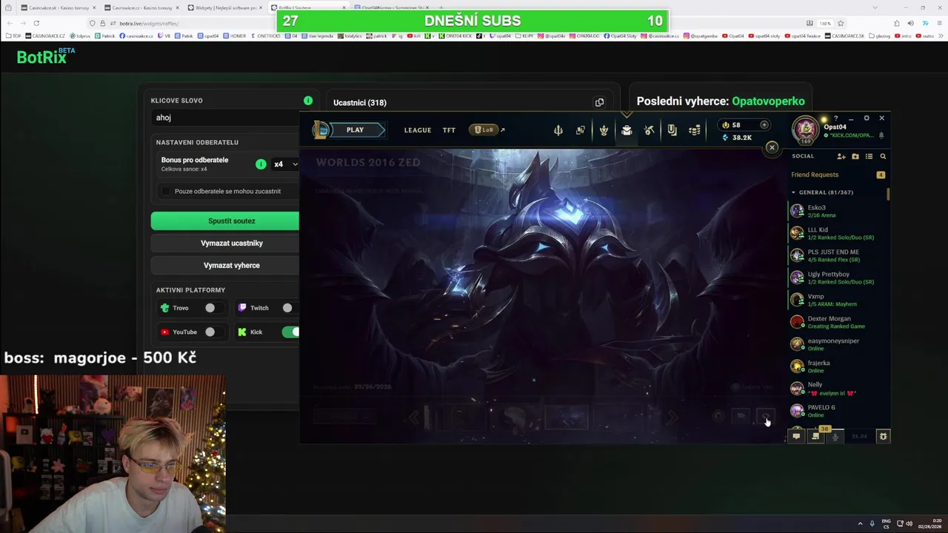Click green info icon beside Bonus pro odberatele
The image size is (948, 533).
[261, 164]
